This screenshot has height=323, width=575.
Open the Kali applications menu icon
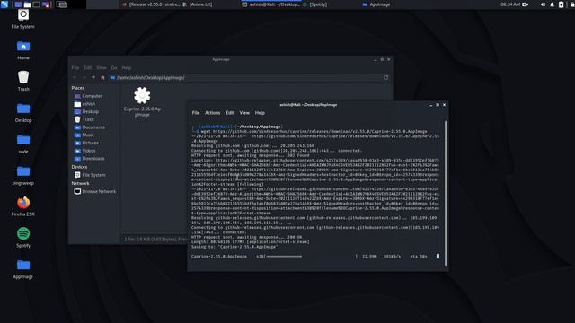4,4
